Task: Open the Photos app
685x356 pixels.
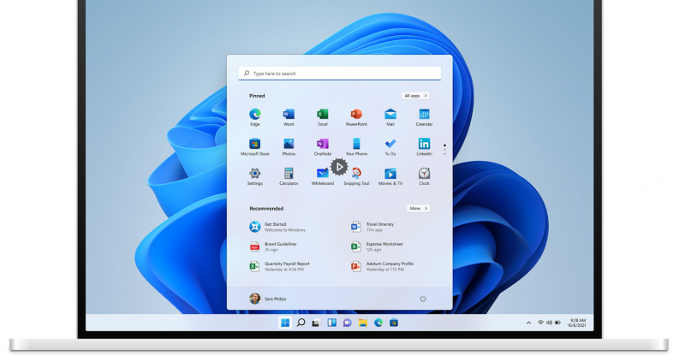Action: click(289, 147)
